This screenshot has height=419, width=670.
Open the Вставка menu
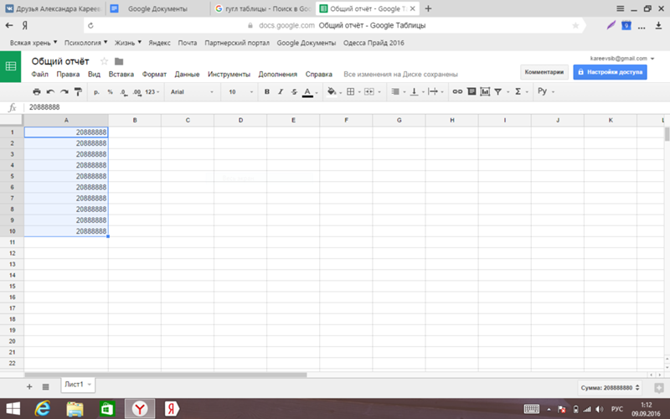[x=121, y=74]
